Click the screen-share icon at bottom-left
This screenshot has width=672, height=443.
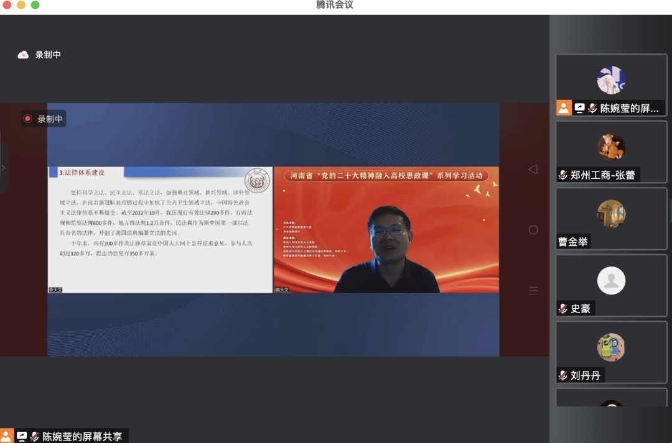21,436
